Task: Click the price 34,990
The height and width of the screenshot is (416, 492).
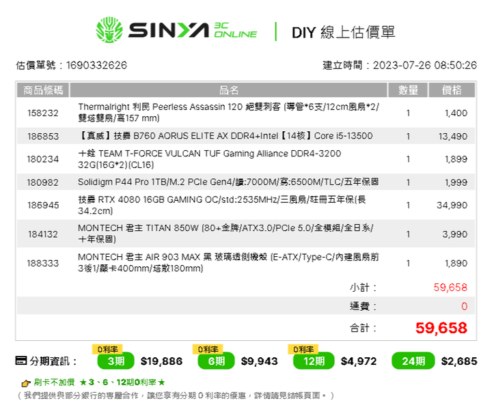Action: 452,205
